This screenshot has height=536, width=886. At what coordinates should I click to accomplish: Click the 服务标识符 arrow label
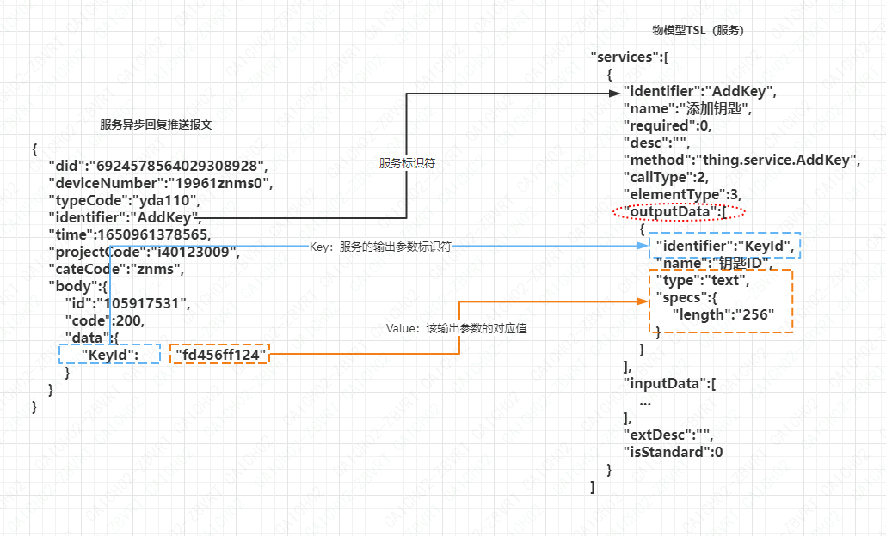(407, 163)
